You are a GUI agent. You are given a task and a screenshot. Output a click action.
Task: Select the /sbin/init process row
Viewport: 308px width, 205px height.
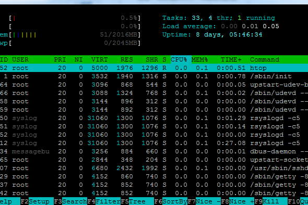coord(154,76)
